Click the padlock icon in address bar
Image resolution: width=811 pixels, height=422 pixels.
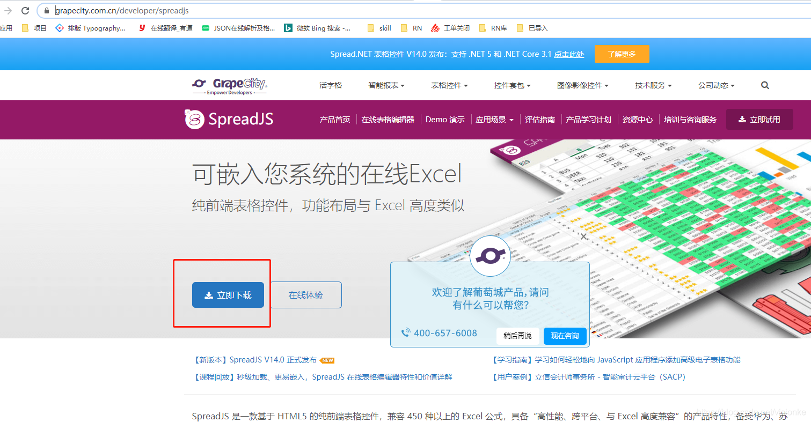pyautogui.click(x=47, y=11)
